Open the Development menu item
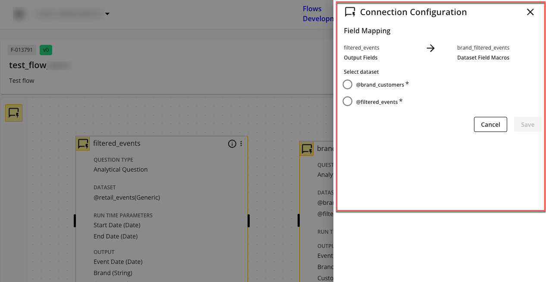The width and height of the screenshot is (546, 282). (318, 19)
